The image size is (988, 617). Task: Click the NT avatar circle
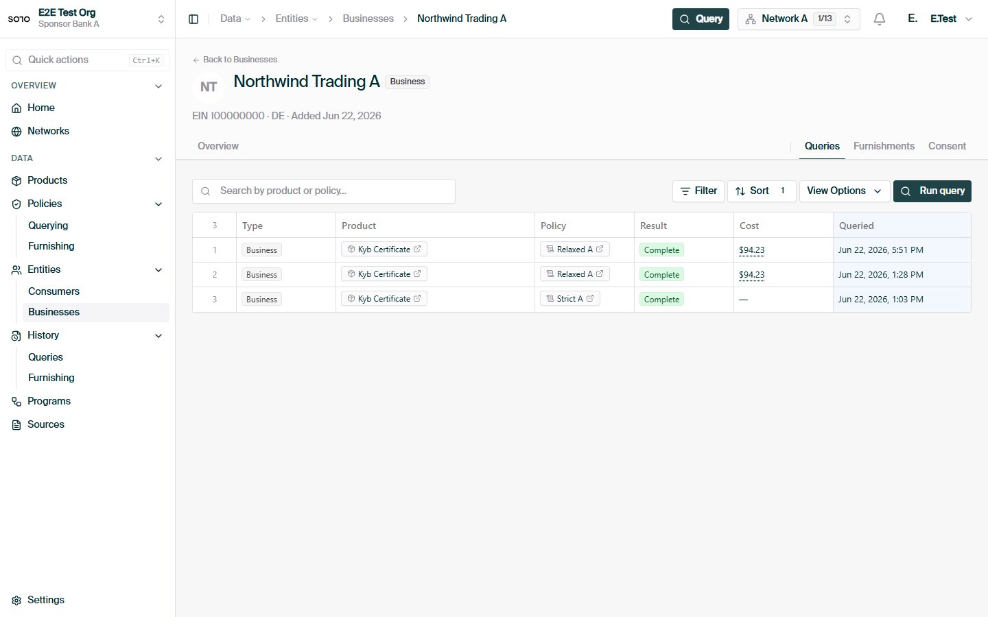pyautogui.click(x=209, y=87)
